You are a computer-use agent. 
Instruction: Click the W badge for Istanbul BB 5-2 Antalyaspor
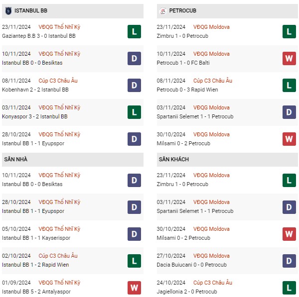coord(134,288)
